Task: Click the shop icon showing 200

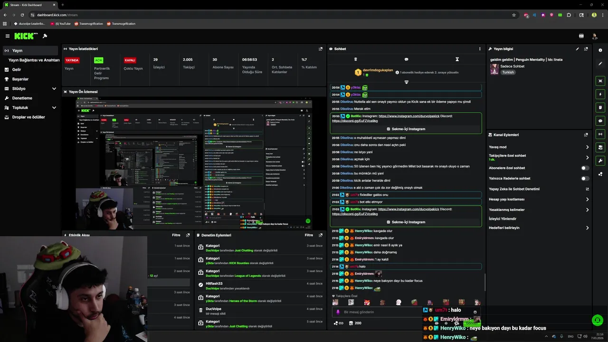Action: 355,323
